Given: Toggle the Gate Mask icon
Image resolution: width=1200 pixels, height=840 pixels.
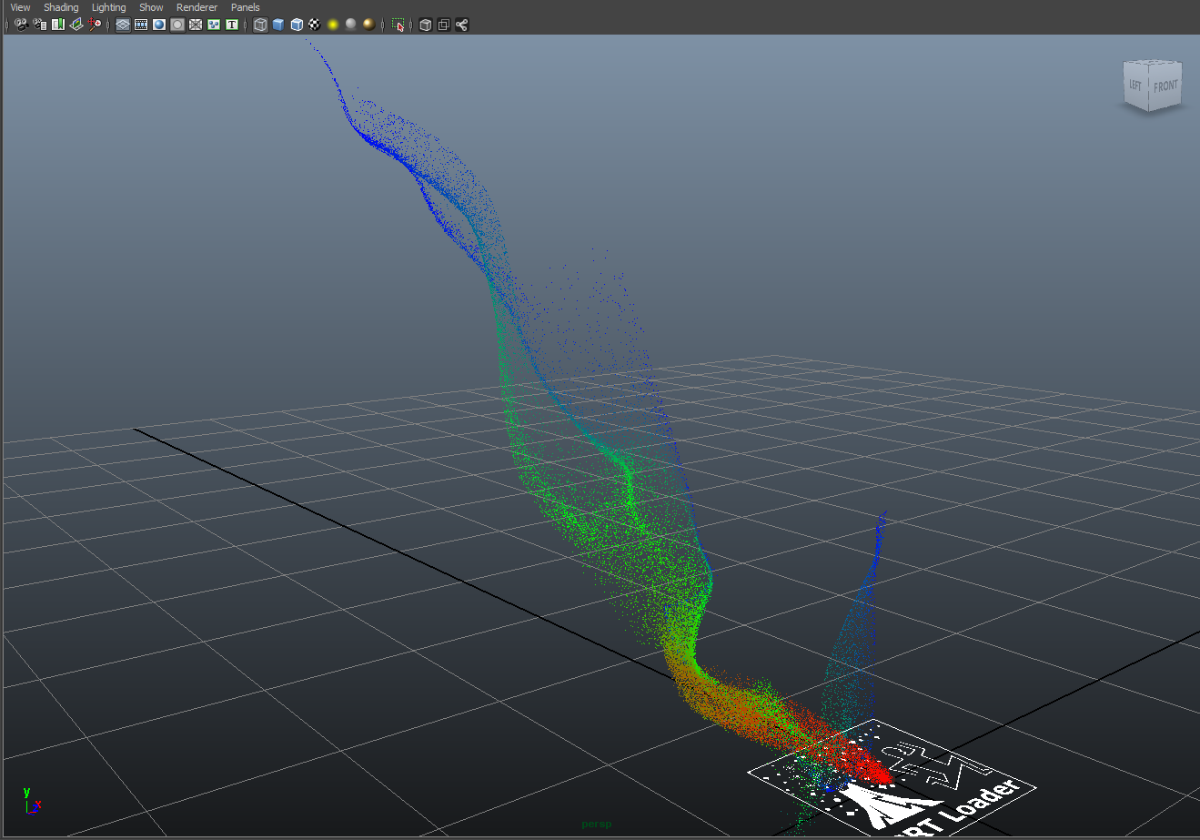Looking at the screenshot, I should click(177, 25).
